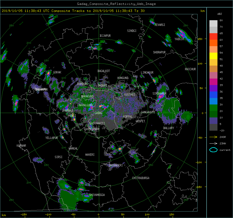233x218 pixels.
Task: Click the SIRSI city label
Action: (x=59, y=157)
